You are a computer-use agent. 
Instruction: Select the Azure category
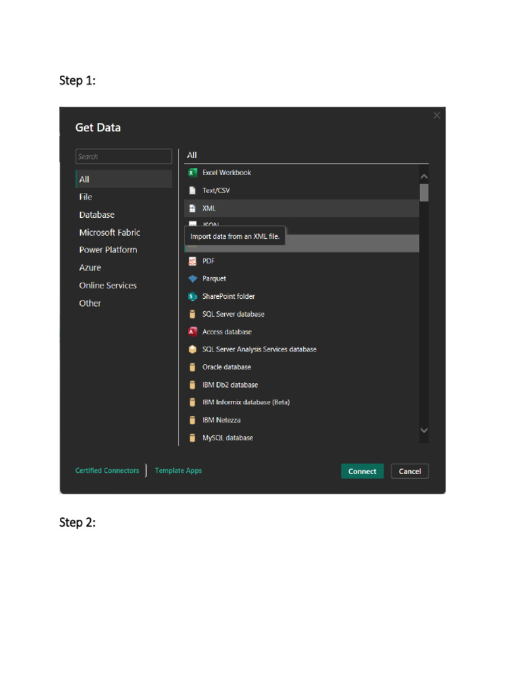click(124, 268)
